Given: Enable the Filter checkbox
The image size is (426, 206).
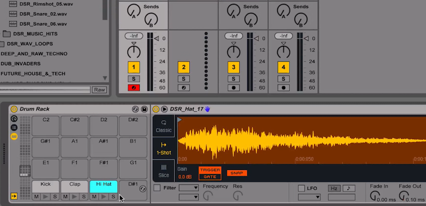Looking at the screenshot, I should 157,188.
